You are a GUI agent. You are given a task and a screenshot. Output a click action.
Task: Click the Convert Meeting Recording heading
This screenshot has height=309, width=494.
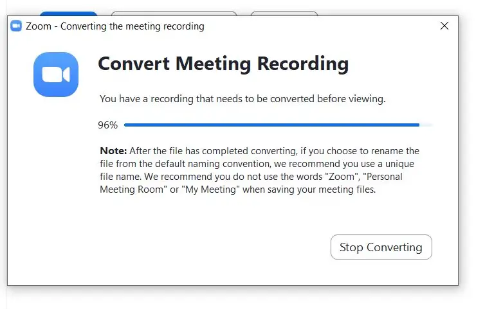[223, 64]
